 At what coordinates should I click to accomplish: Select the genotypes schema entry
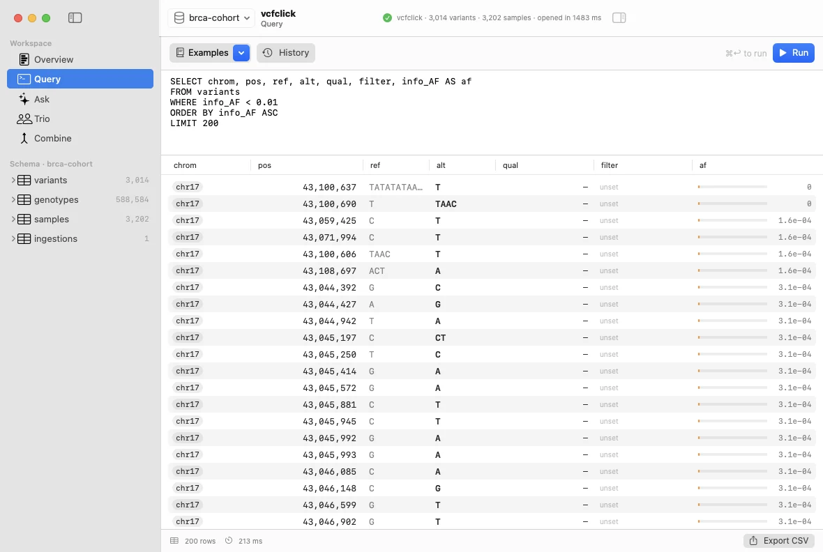[x=80, y=199]
